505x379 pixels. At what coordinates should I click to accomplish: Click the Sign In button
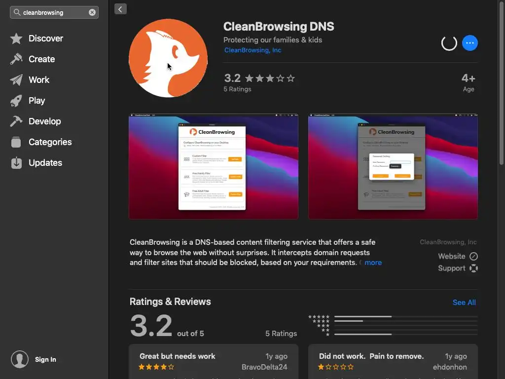(x=45, y=359)
